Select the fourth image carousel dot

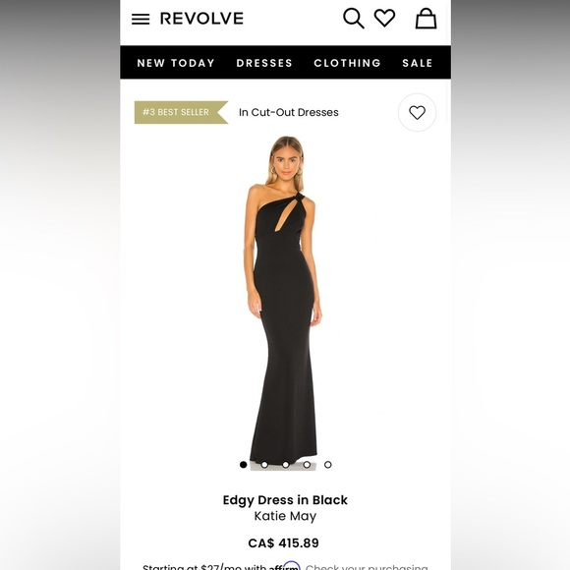[x=307, y=465]
